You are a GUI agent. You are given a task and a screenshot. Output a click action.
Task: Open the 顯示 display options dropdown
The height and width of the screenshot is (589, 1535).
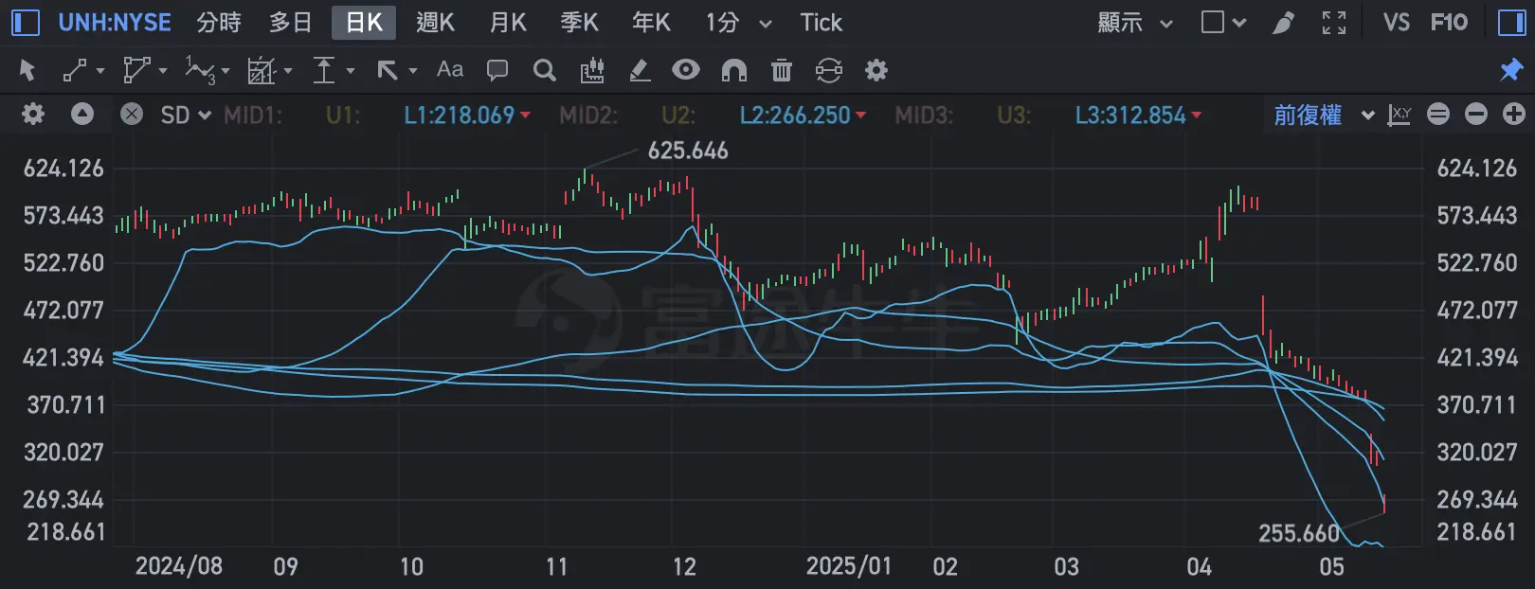[1134, 22]
